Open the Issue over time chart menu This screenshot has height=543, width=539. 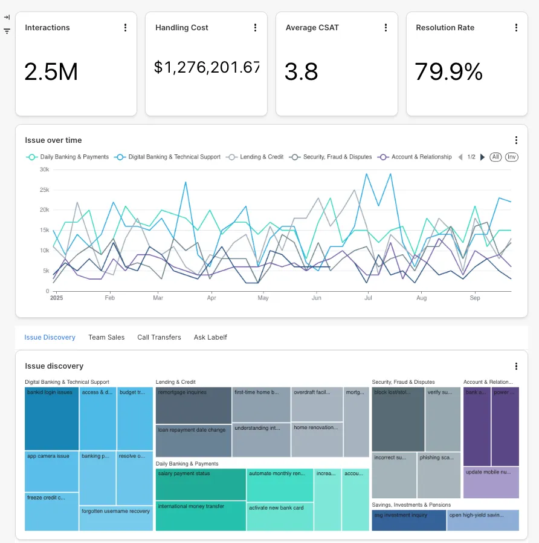[x=516, y=140]
